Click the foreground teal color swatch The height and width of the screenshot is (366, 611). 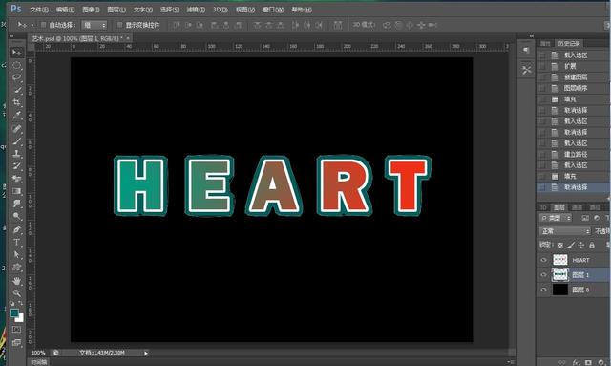[14, 312]
